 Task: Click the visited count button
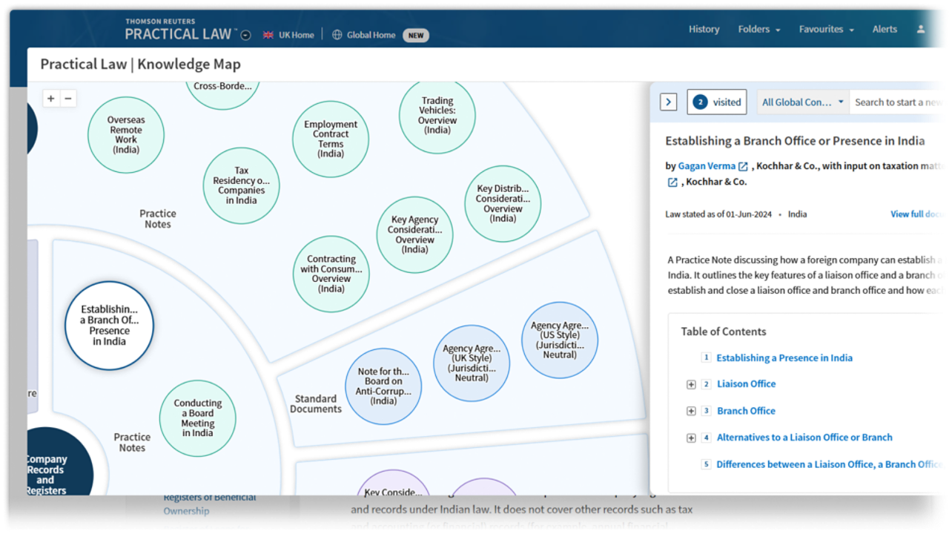coord(717,102)
